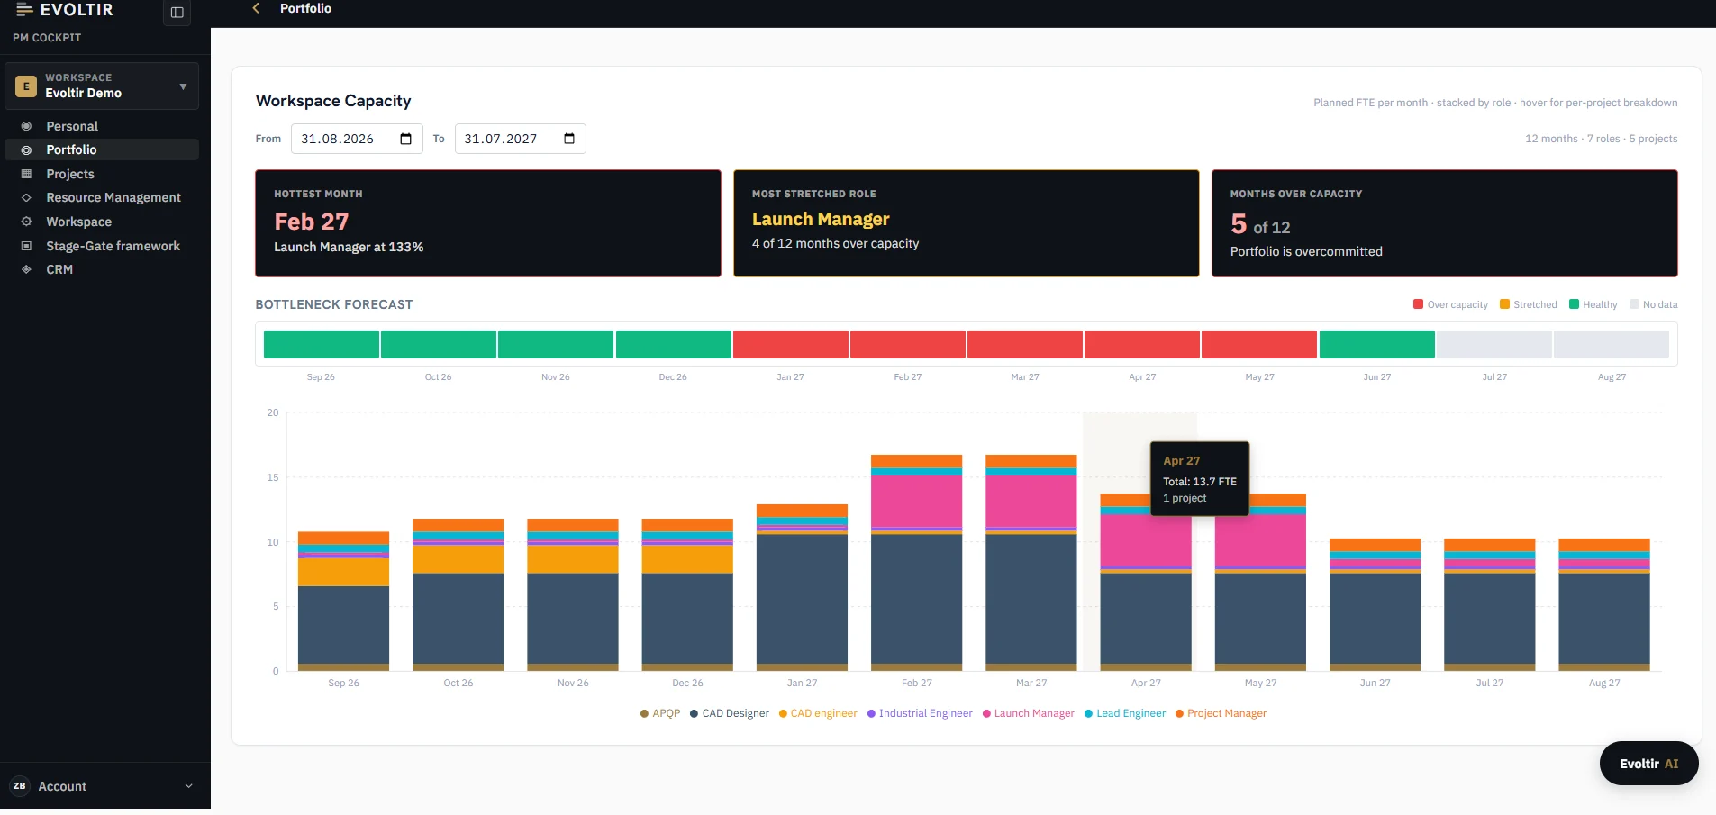The image size is (1716, 815).
Task: Click the Projects sidebar icon
Action: pyautogui.click(x=26, y=174)
